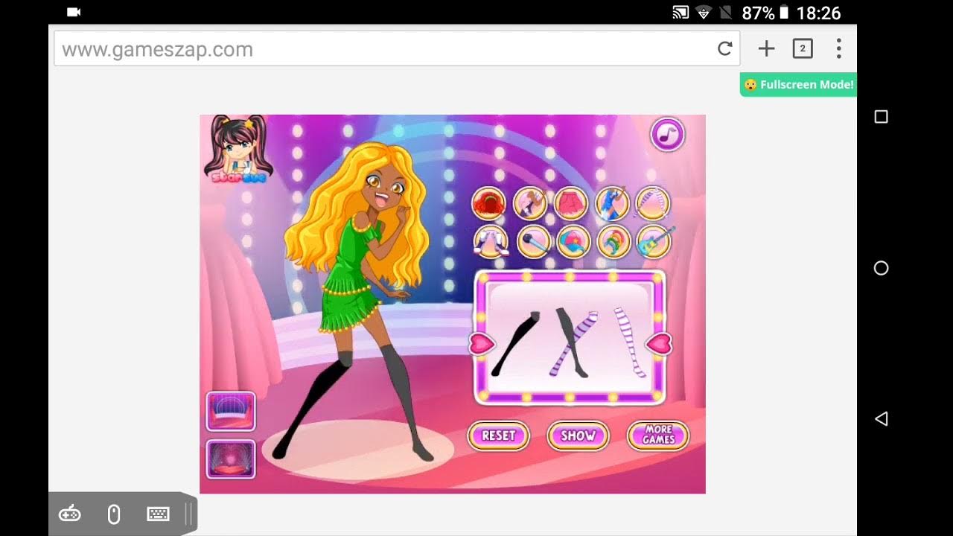Tap the gamepad controller icon
Viewport: 953px width, 536px height.
tap(70, 514)
